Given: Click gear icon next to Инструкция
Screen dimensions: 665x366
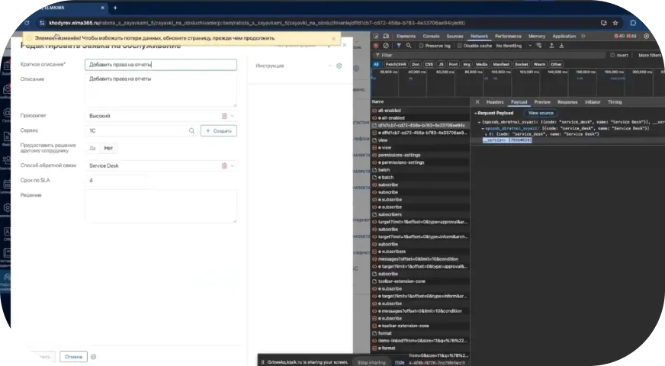Looking at the screenshot, I should point(339,66).
